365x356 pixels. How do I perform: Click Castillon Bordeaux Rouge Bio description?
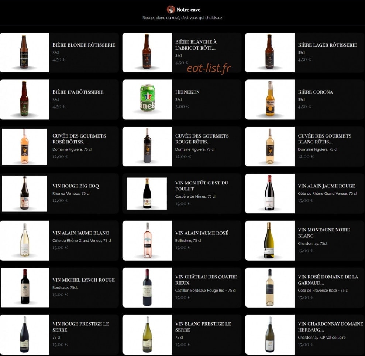[205, 290]
